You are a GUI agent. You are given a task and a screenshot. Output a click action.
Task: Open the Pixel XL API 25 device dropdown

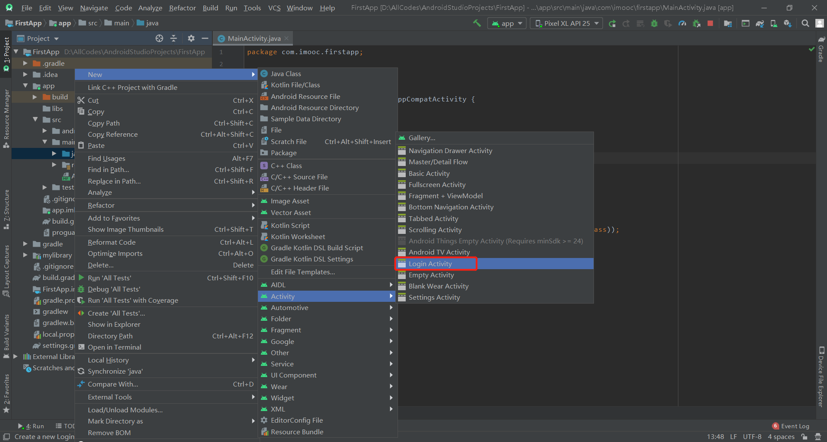coord(566,24)
